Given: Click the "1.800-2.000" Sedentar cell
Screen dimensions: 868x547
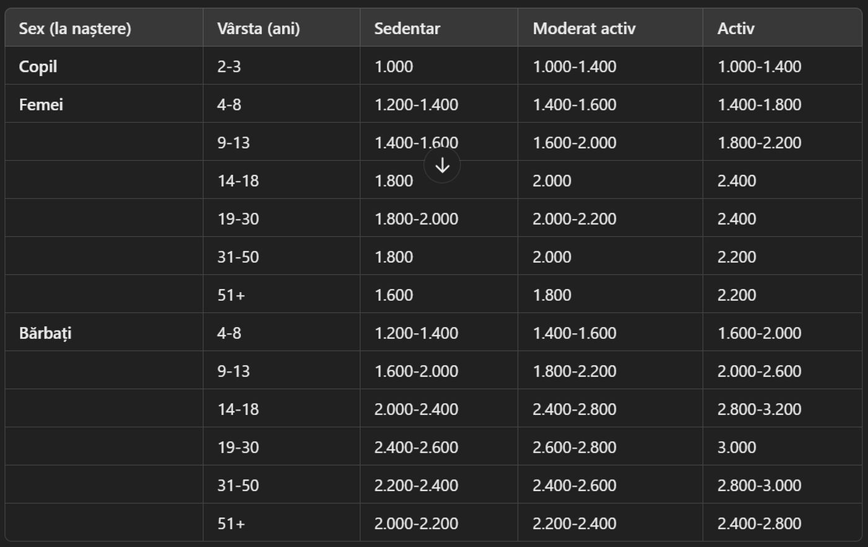Looking at the screenshot, I should click(x=416, y=219).
